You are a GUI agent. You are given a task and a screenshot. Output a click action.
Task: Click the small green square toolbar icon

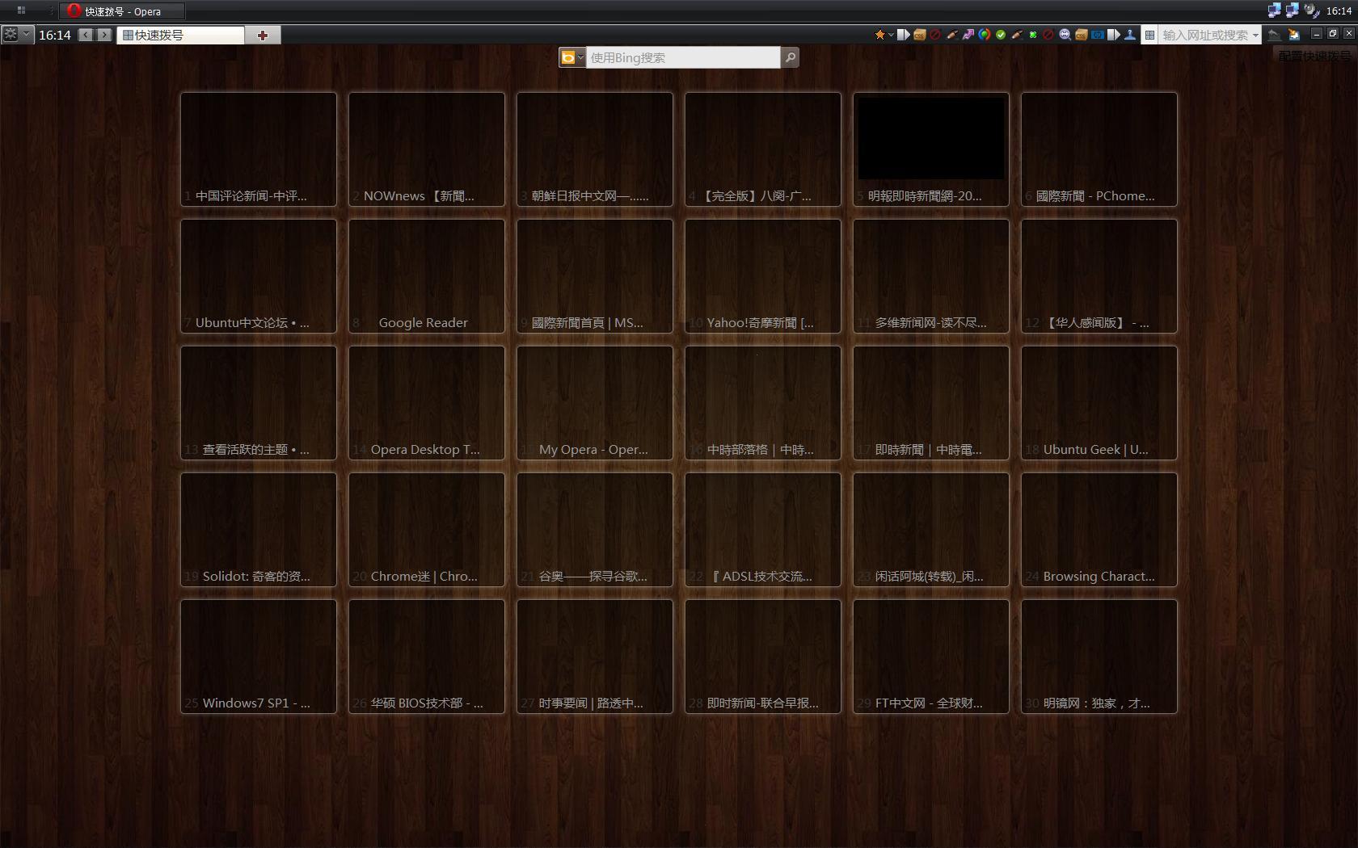click(x=1033, y=35)
